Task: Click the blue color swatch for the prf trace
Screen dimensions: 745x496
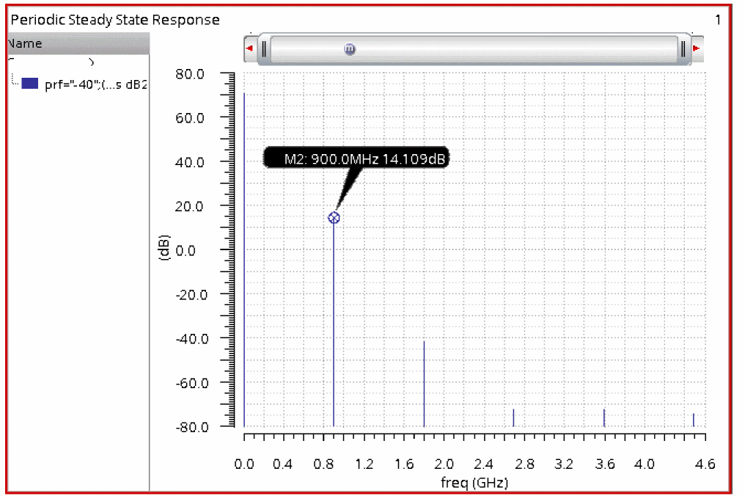Action: [30, 84]
